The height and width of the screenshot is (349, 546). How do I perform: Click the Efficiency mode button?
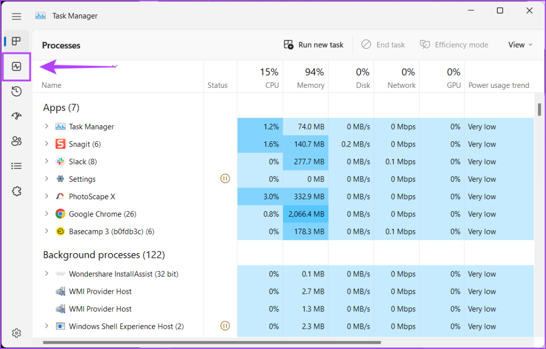tap(454, 45)
